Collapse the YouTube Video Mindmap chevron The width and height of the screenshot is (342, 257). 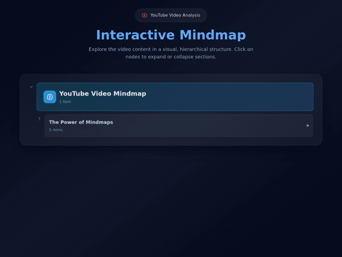31,87
